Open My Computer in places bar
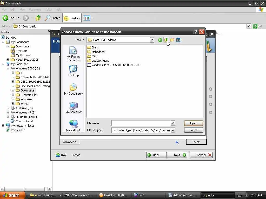This screenshot has width=266, height=199. (74, 108)
